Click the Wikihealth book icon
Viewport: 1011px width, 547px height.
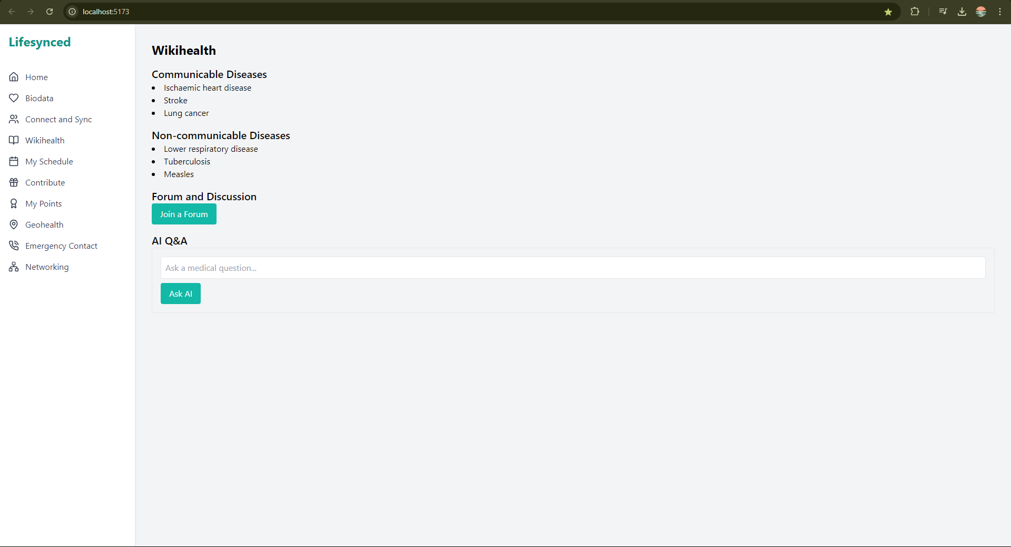pyautogui.click(x=14, y=140)
